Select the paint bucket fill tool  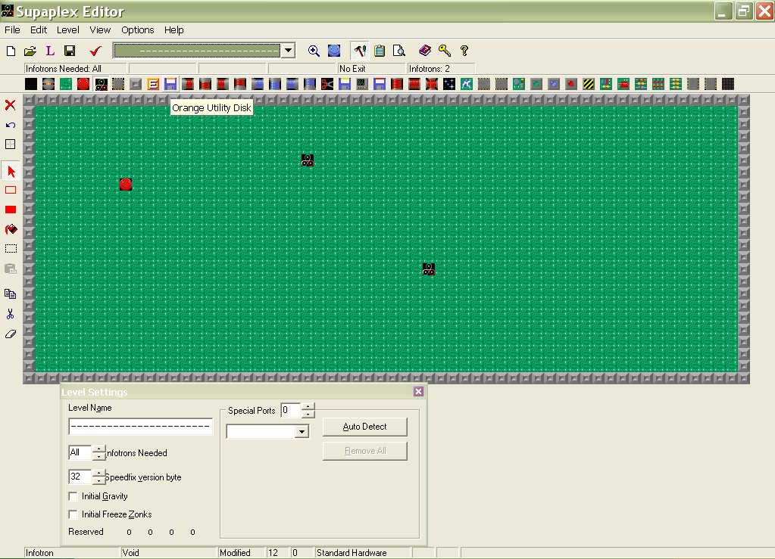tap(11, 229)
